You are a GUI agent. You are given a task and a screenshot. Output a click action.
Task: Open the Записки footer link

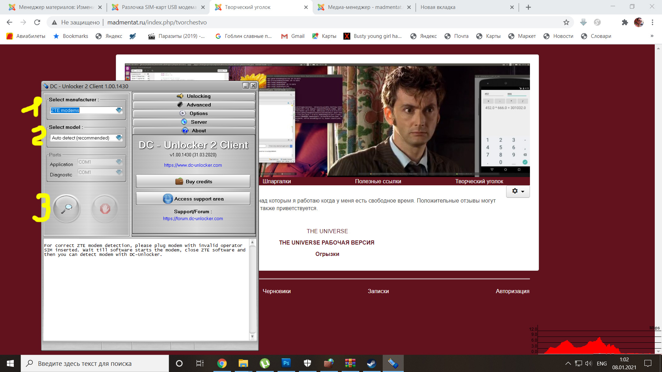point(378,291)
